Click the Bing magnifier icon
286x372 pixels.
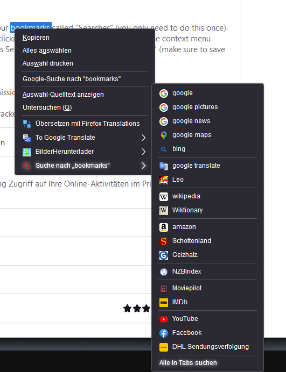point(164,149)
